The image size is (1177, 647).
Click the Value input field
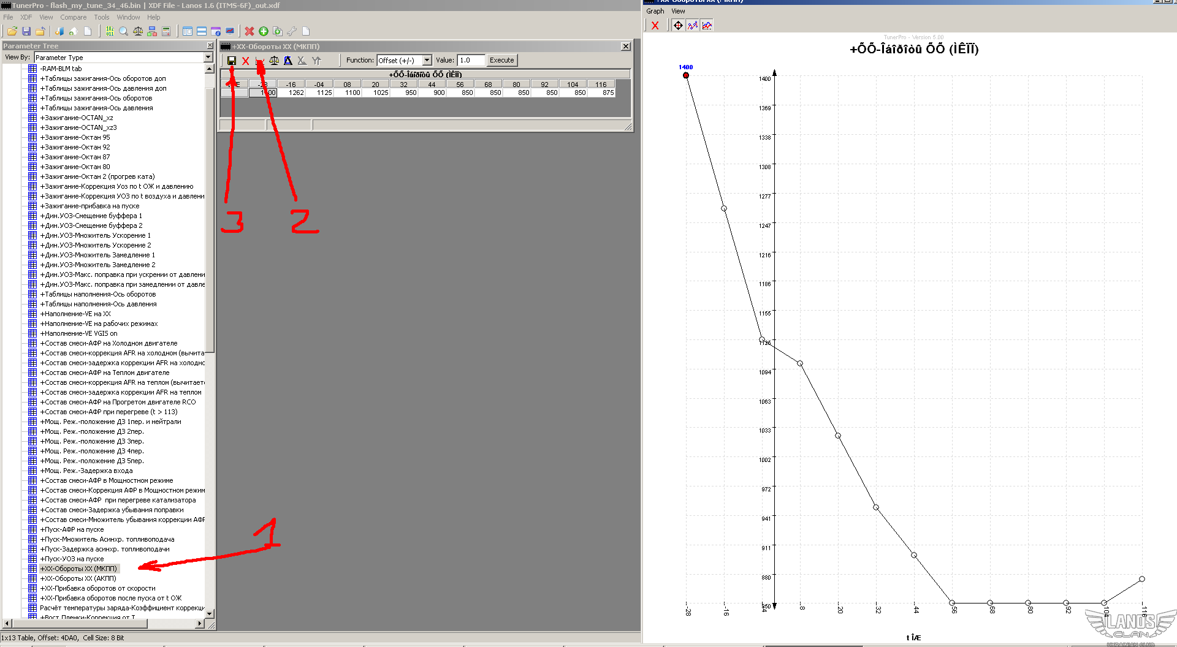point(471,60)
